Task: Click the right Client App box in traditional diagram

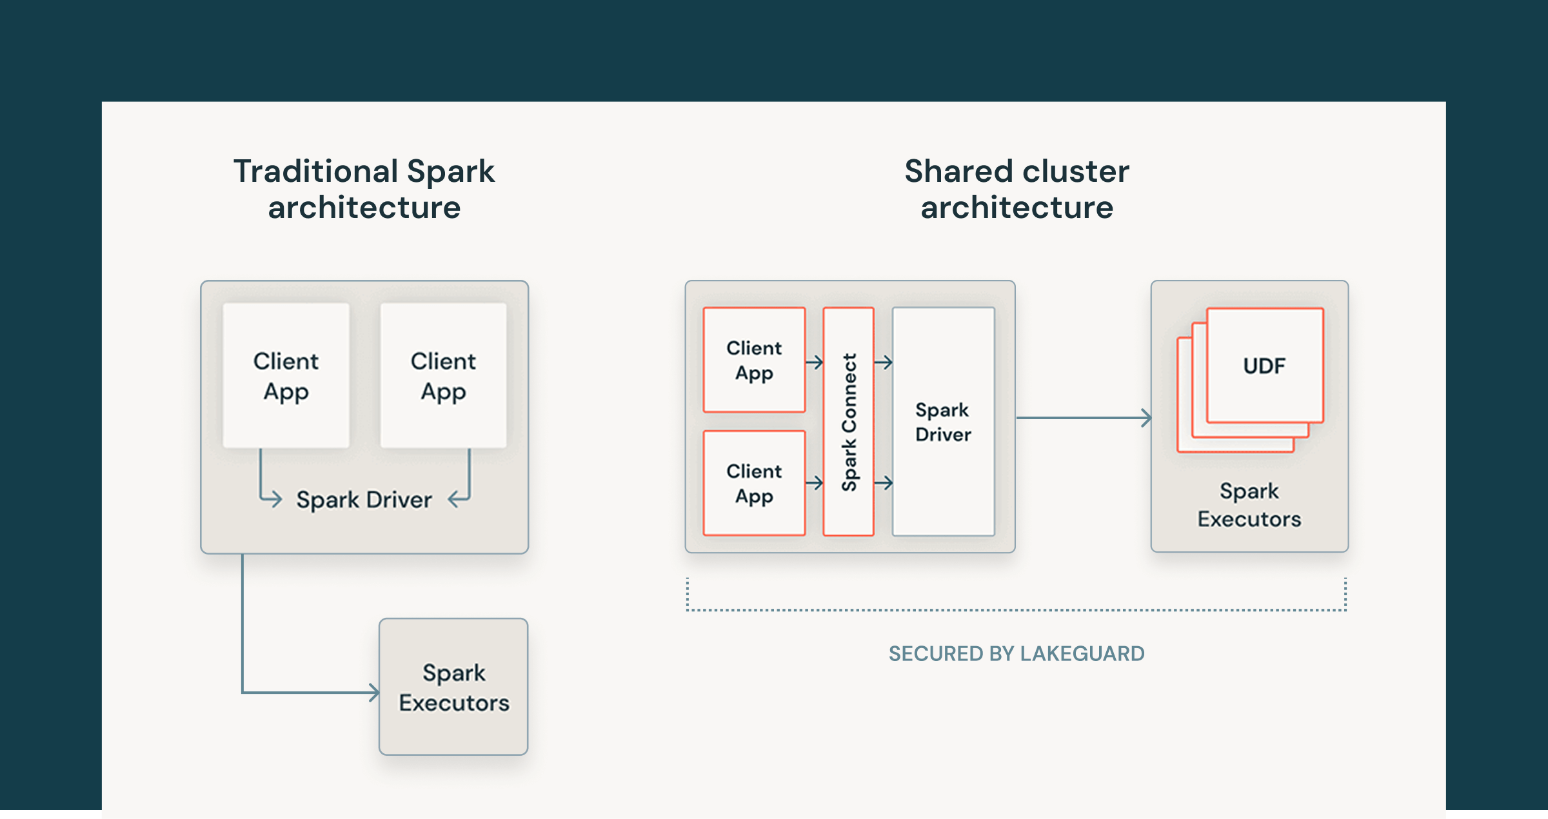Action: (x=443, y=375)
